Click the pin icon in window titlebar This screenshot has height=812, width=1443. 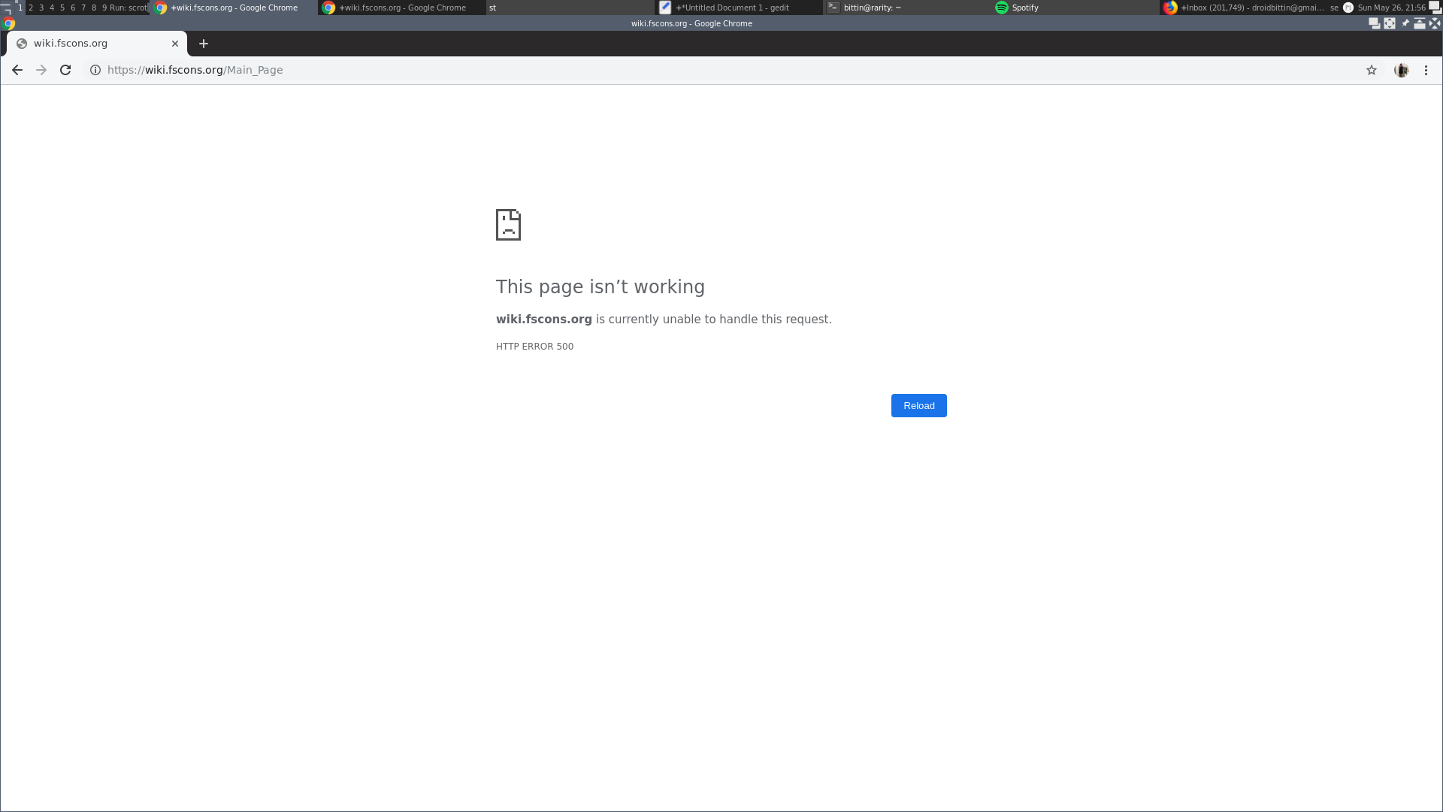[1405, 23]
